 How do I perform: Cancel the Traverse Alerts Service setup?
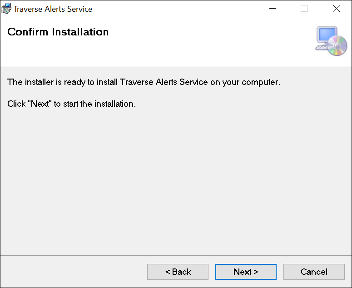tap(314, 272)
